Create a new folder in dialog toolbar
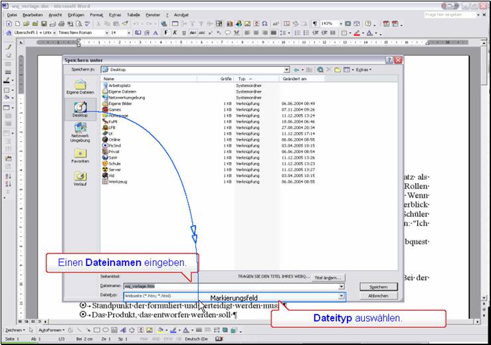This screenshot has width=491, height=345. coord(338,69)
